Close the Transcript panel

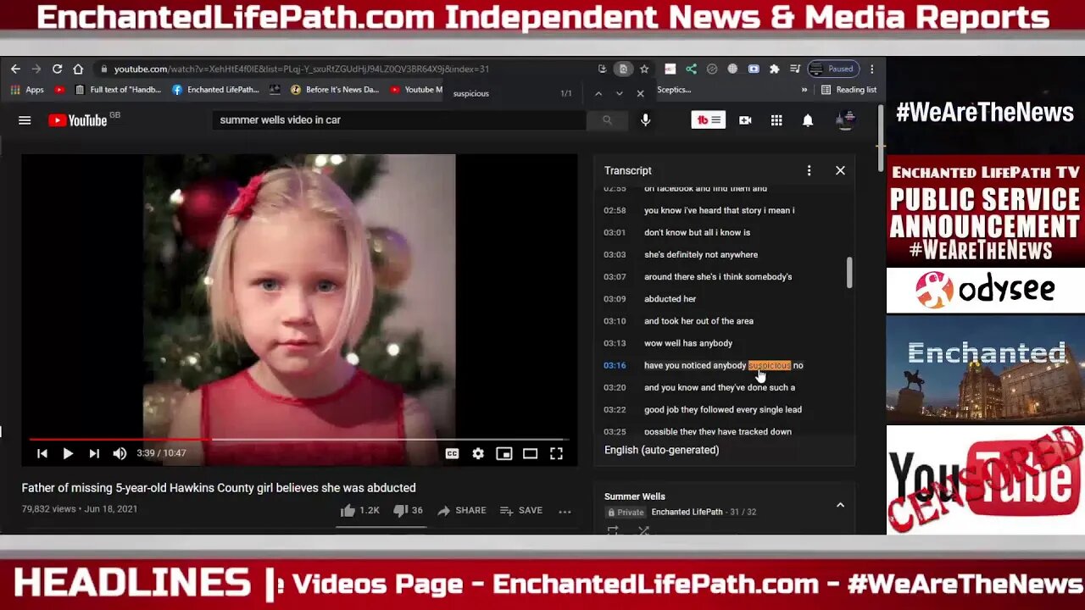(x=840, y=170)
